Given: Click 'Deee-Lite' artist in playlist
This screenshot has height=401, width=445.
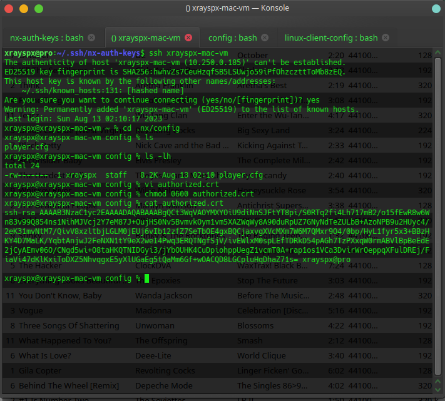Looking at the screenshot, I should point(153,355).
